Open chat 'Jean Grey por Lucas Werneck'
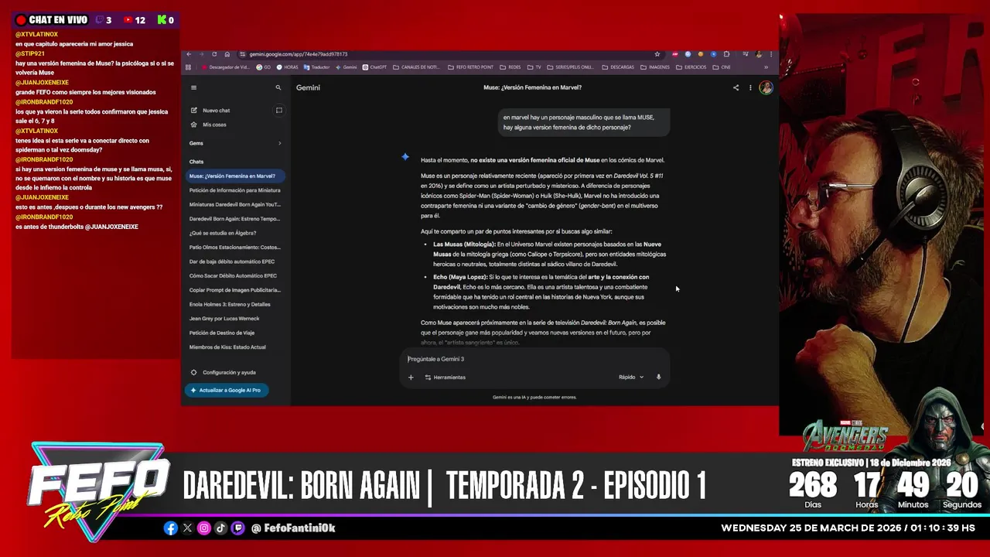The height and width of the screenshot is (557, 990). click(224, 319)
